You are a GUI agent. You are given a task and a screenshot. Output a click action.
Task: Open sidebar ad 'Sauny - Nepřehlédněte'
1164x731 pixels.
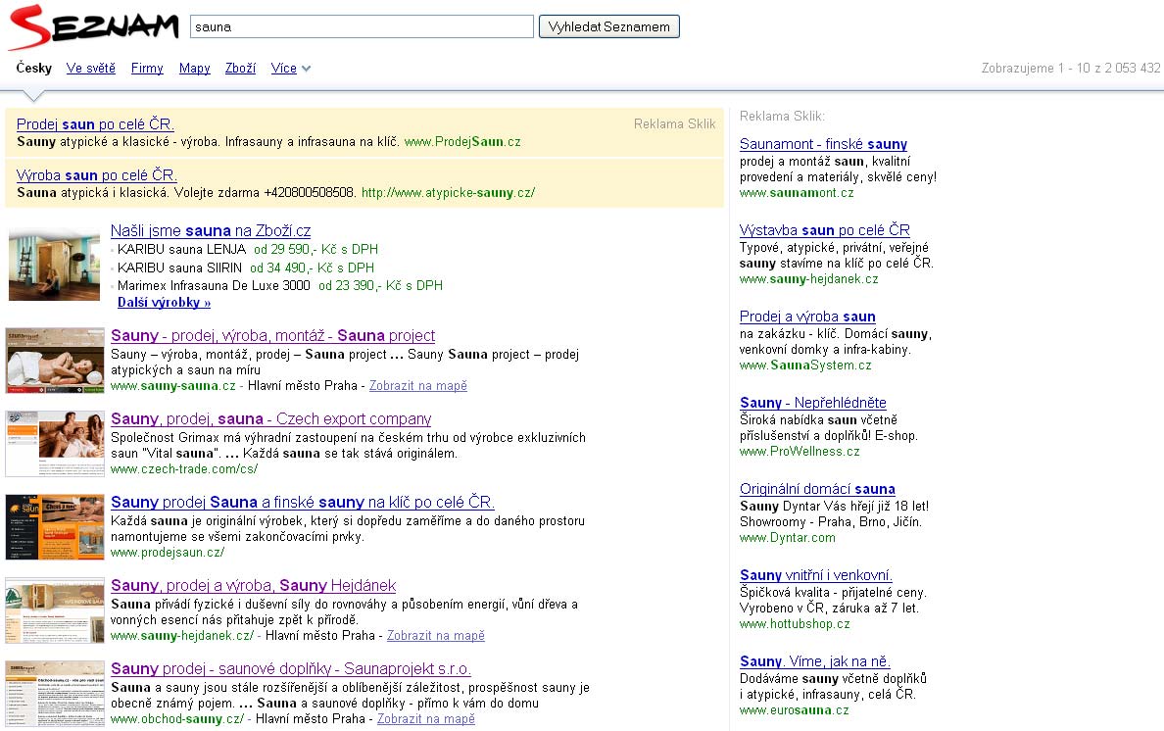click(813, 402)
